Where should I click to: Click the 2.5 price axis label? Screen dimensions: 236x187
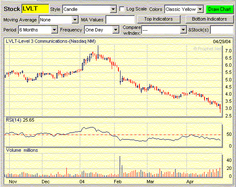[x=228, y=116]
